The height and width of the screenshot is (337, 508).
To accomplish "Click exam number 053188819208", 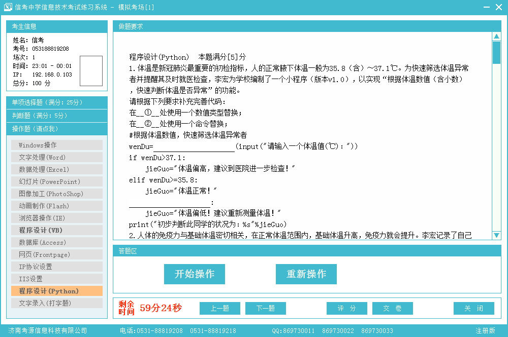I will point(50,49).
